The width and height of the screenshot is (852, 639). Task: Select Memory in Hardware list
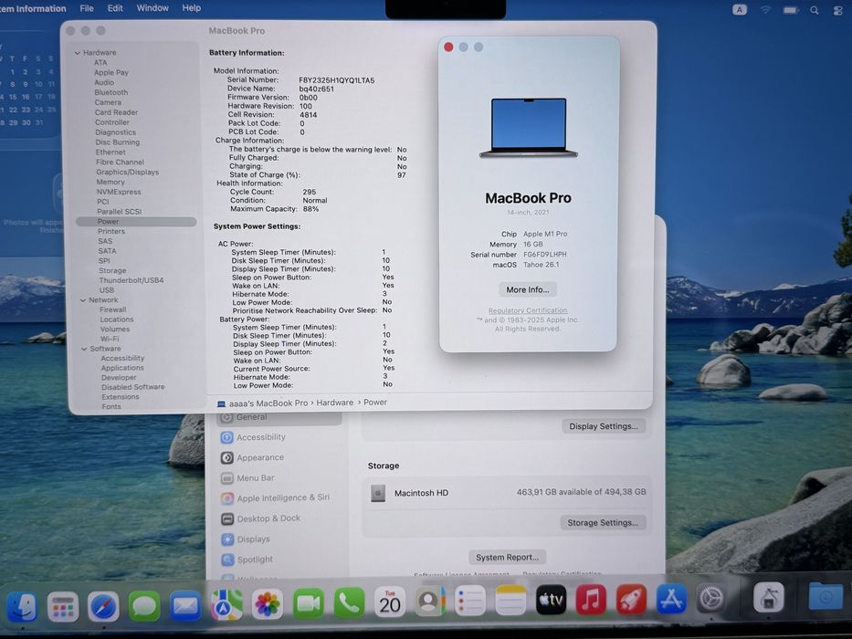click(110, 182)
